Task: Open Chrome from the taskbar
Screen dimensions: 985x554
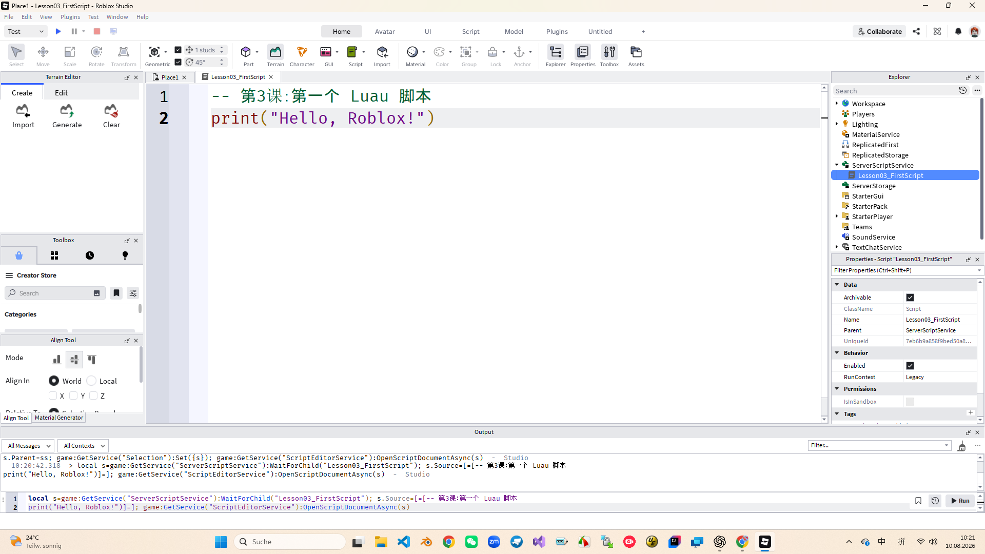Action: [x=449, y=542]
